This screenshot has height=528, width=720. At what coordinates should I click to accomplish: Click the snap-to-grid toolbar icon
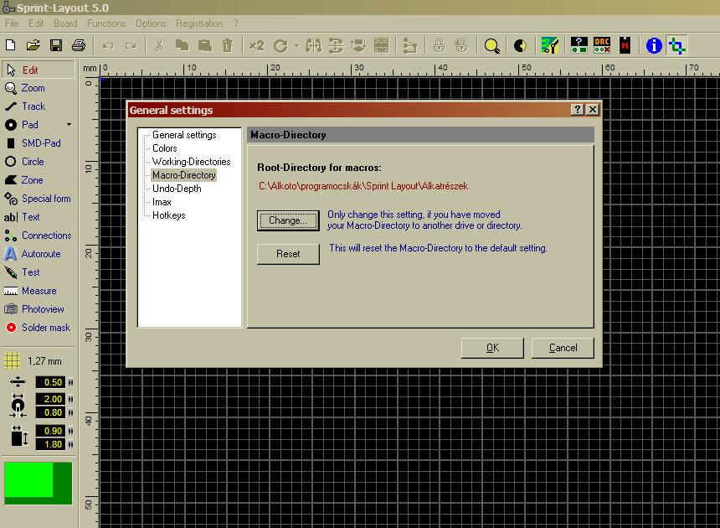pyautogui.click(x=381, y=45)
